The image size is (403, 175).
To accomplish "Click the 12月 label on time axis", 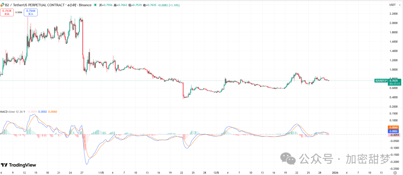I will pos(217,173).
